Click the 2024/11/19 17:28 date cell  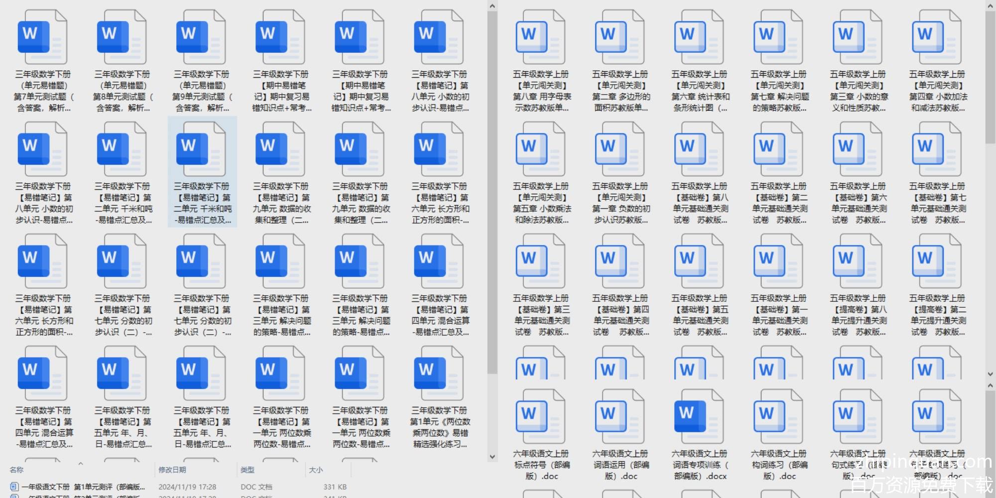187,487
